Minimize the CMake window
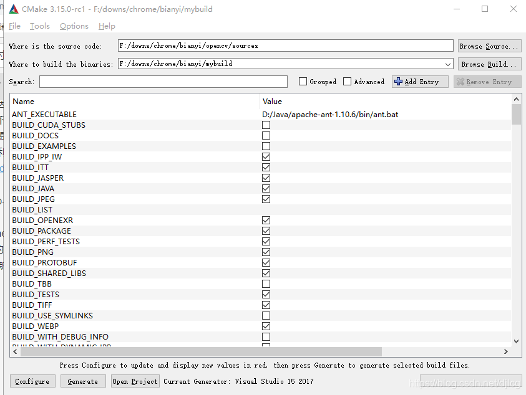The image size is (526, 395). point(457,9)
